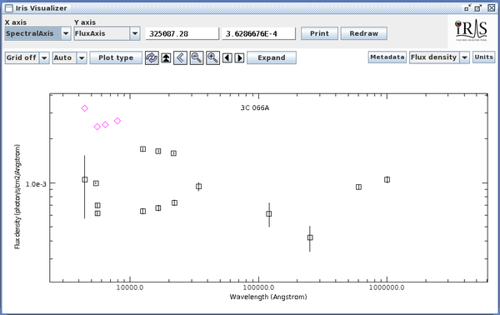The image size is (500, 315).
Task: Zoom out with the minus magnifier
Action: click(197, 58)
